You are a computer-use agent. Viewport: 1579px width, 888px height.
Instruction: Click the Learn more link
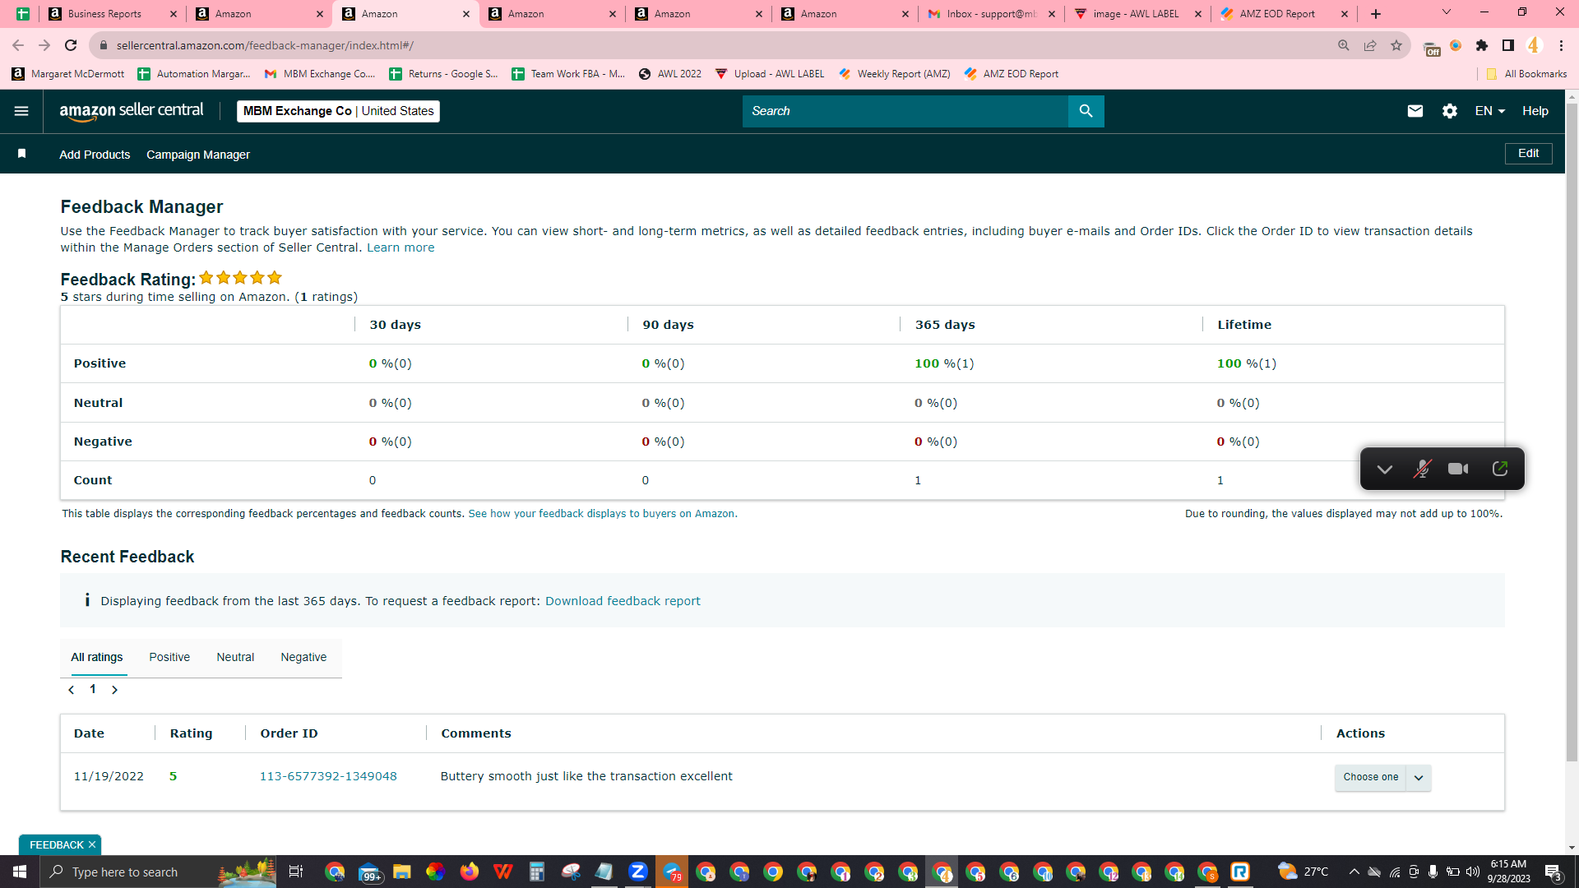[x=401, y=247]
